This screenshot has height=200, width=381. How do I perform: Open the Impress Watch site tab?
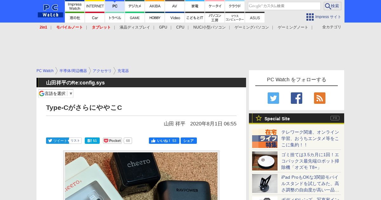coord(75,5)
